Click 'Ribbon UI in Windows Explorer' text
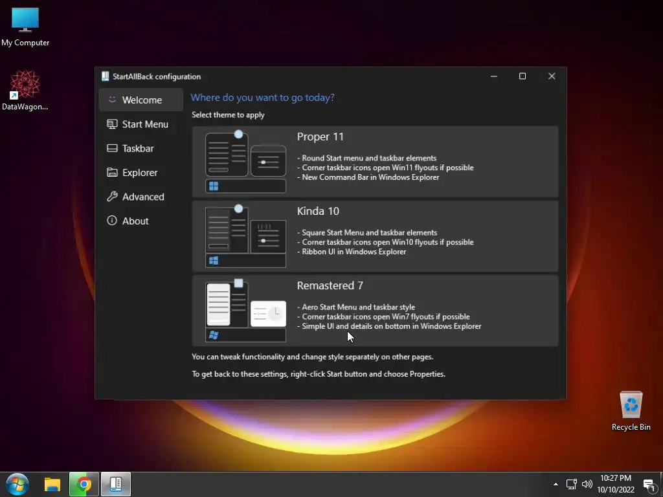Viewport: 663px width, 497px height. click(x=354, y=252)
